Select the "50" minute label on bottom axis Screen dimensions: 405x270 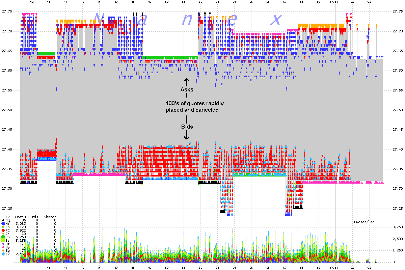(x=167, y=267)
